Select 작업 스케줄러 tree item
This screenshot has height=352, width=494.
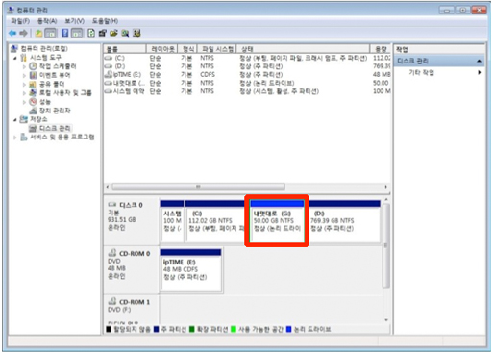click(58, 66)
